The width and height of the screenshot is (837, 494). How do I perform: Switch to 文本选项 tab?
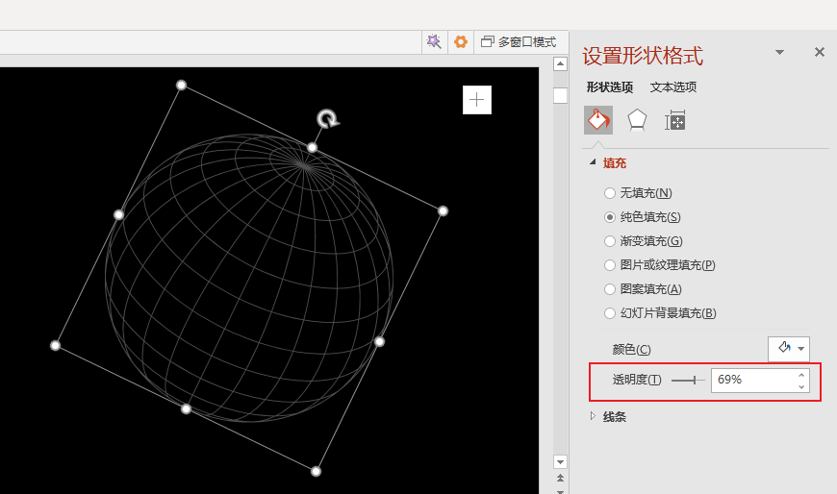[x=673, y=86]
